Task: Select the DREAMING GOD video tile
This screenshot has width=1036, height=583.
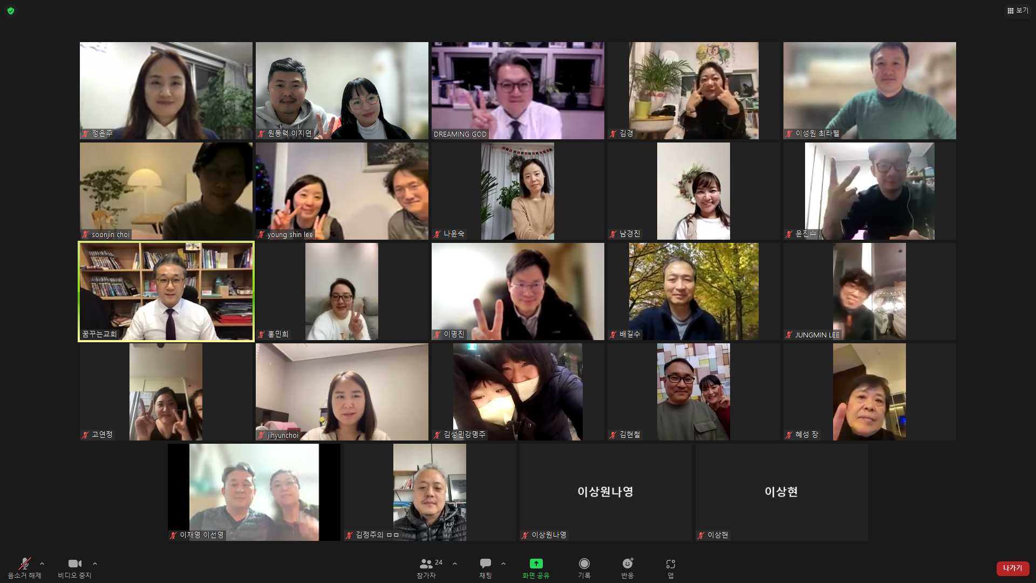Action: point(518,91)
